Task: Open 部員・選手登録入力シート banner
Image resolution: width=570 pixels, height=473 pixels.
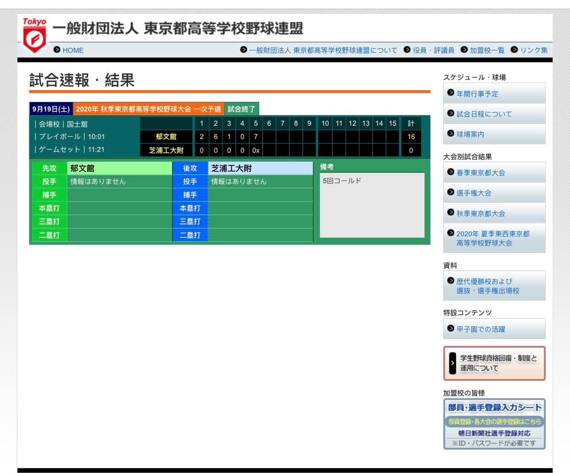Action: click(494, 423)
